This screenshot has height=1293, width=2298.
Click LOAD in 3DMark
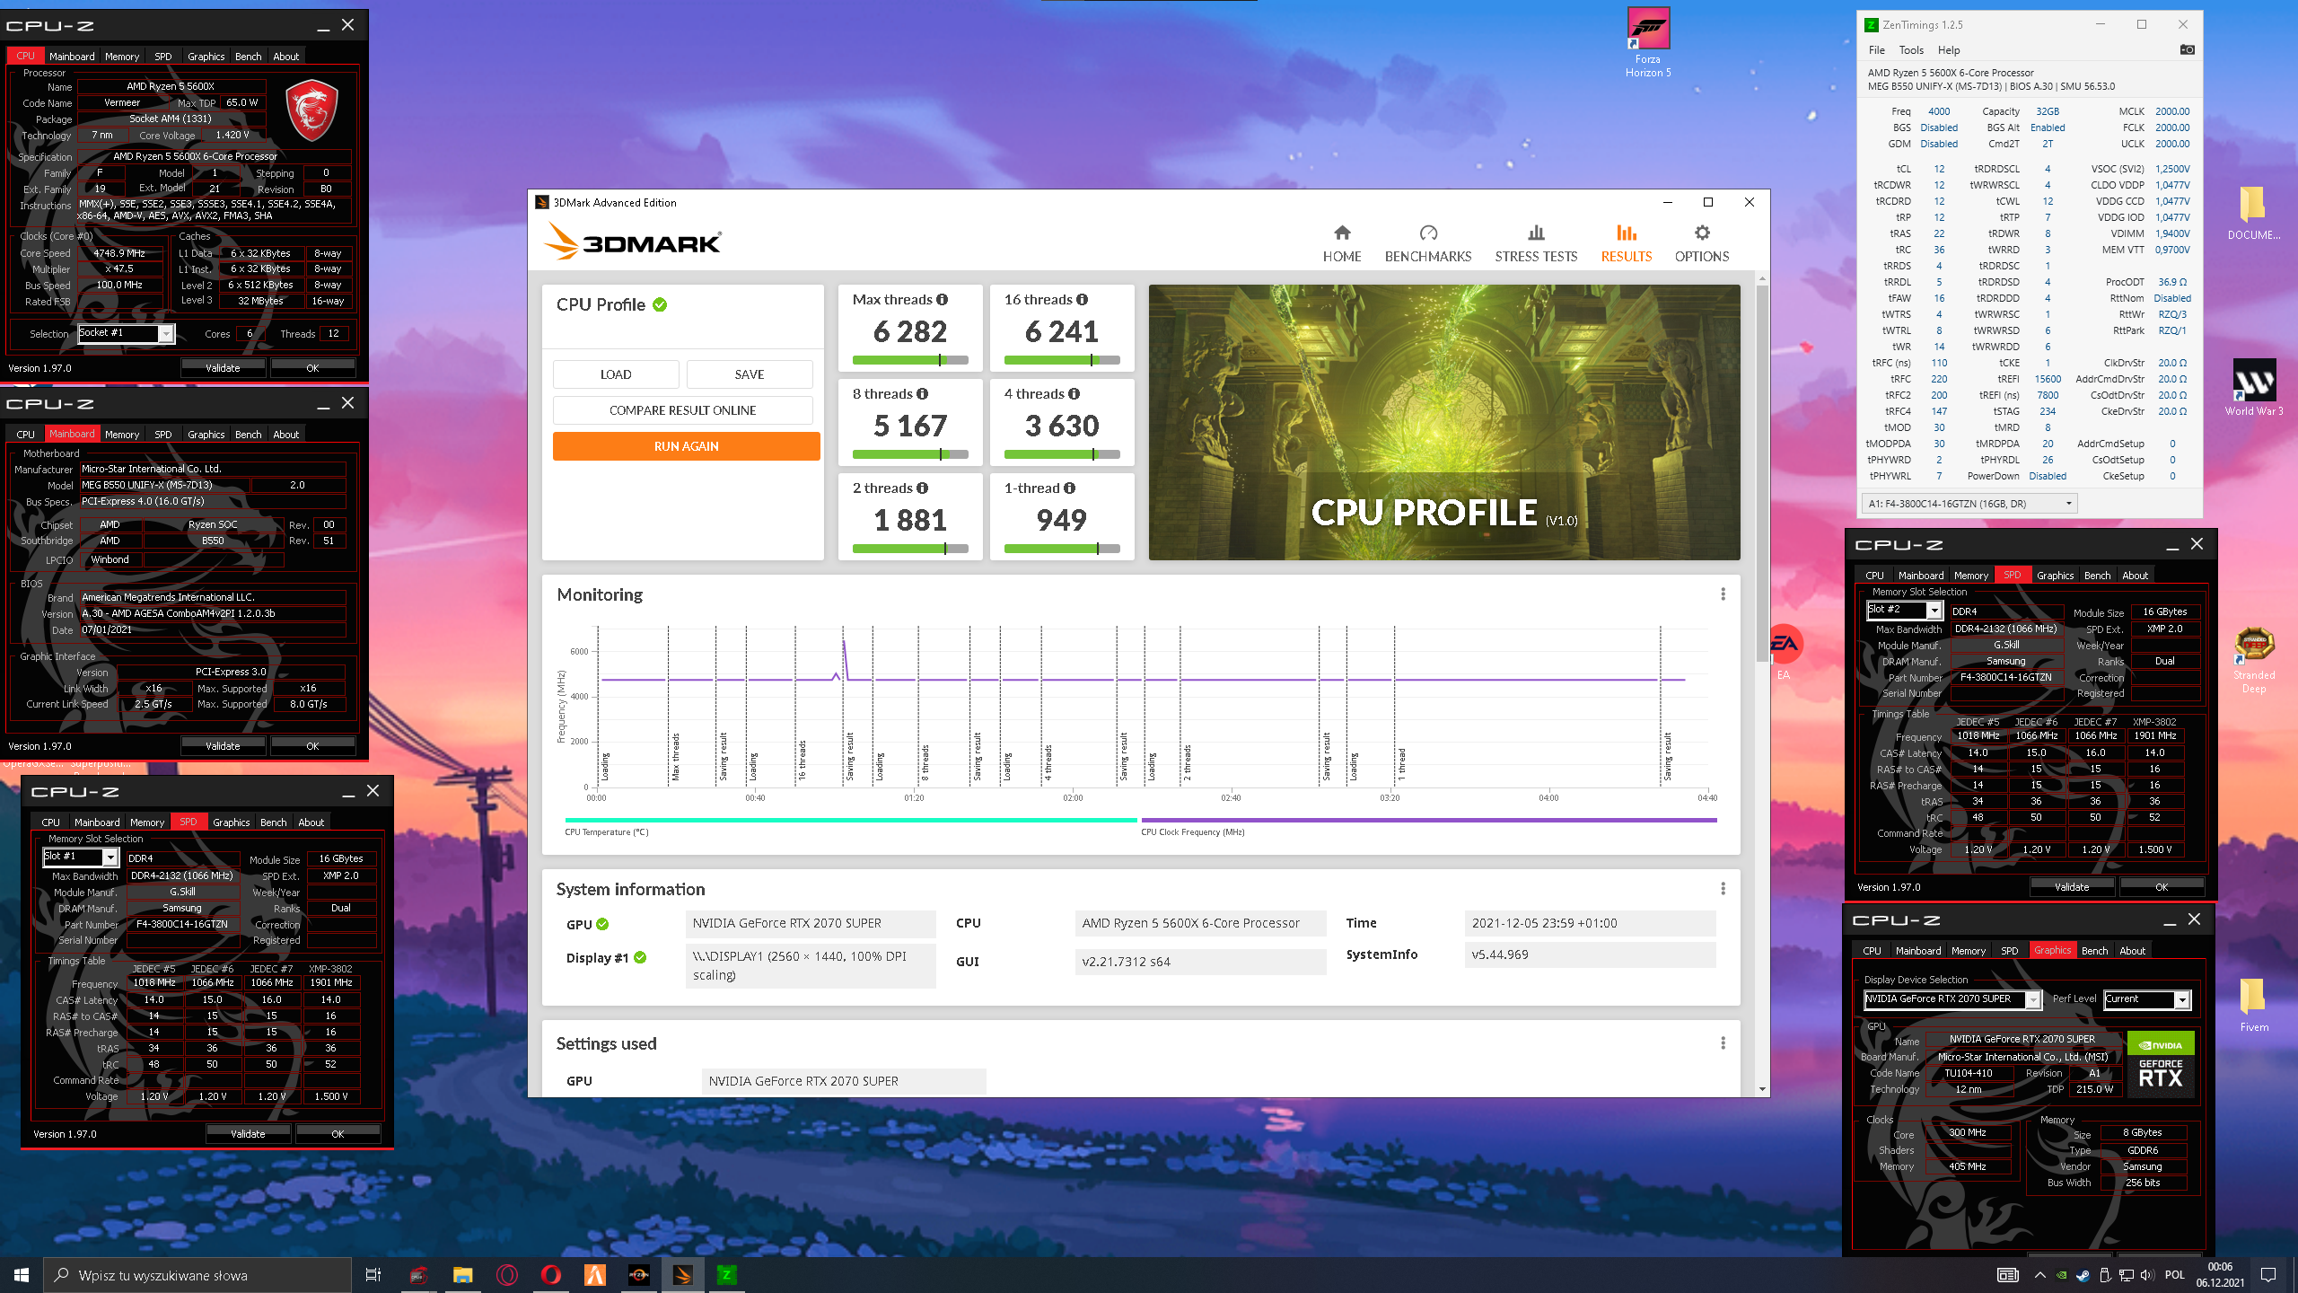pyautogui.click(x=616, y=374)
